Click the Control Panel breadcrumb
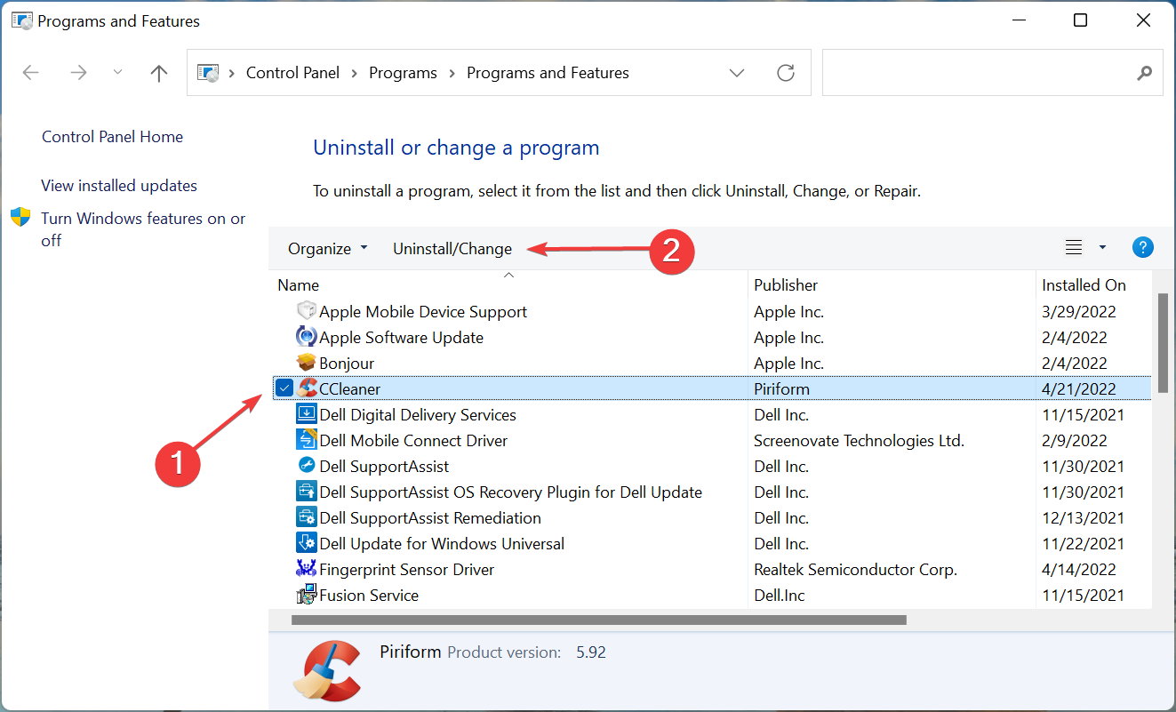The image size is (1176, 712). click(292, 73)
